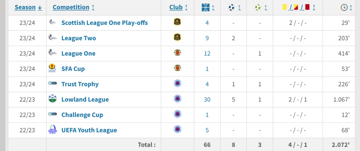
Task: Sort by Club column header
Action: pyautogui.click(x=176, y=7)
